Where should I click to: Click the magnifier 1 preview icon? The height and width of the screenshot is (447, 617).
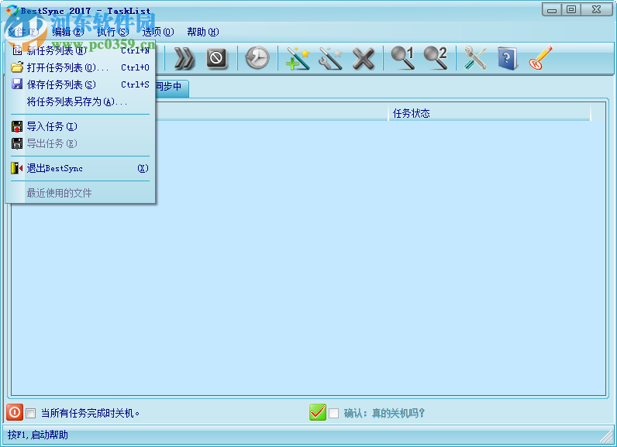pyautogui.click(x=403, y=58)
